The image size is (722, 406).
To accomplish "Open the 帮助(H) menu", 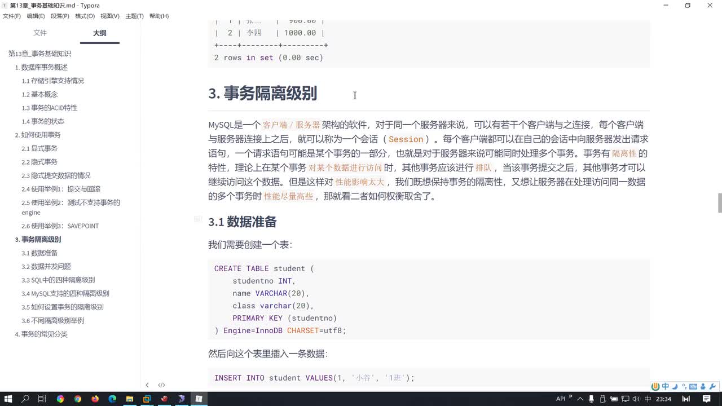I will (159, 16).
